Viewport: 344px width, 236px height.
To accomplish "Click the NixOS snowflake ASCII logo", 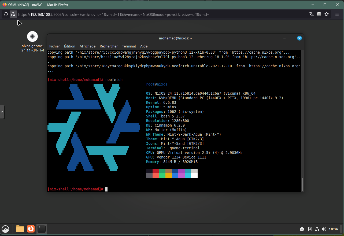I will 94,127.
